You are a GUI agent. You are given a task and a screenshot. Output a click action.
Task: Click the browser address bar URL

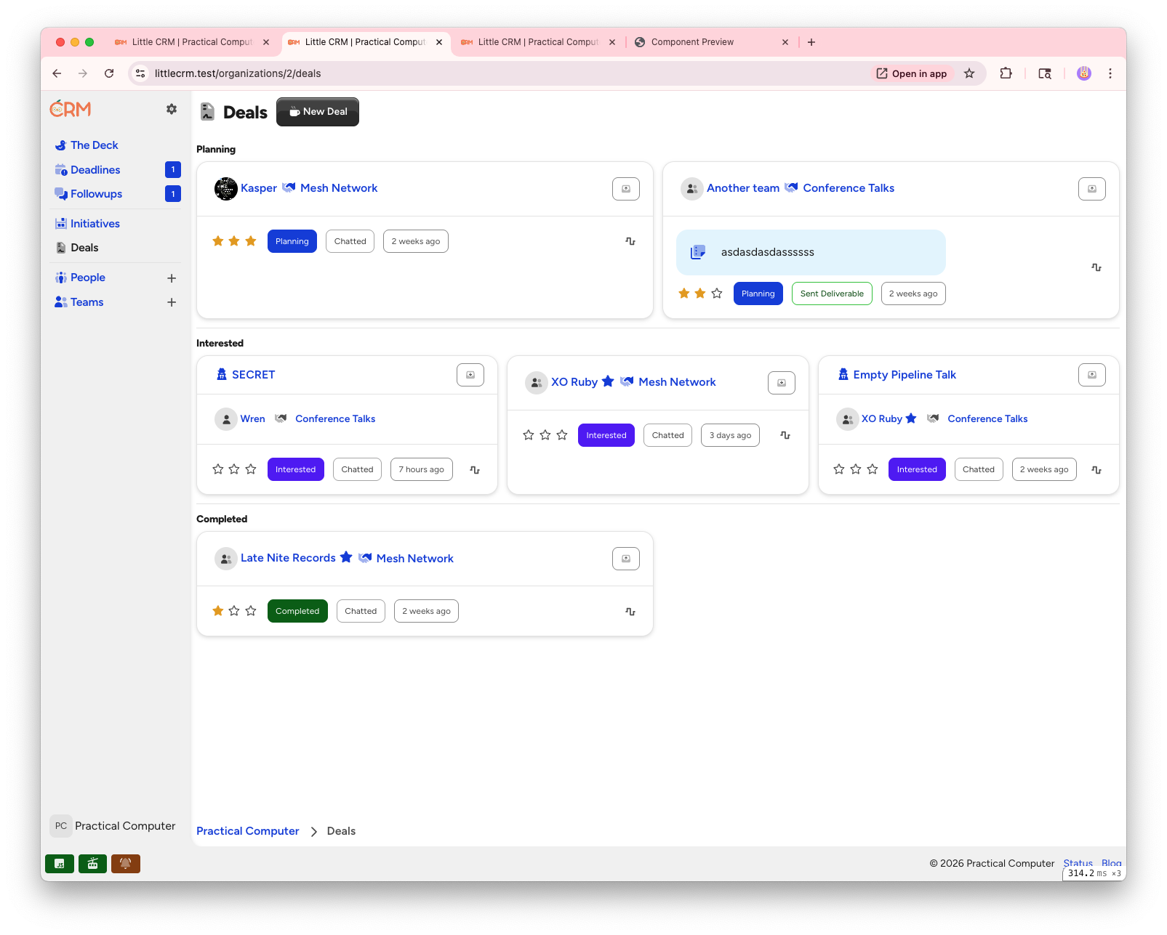pyautogui.click(x=238, y=73)
